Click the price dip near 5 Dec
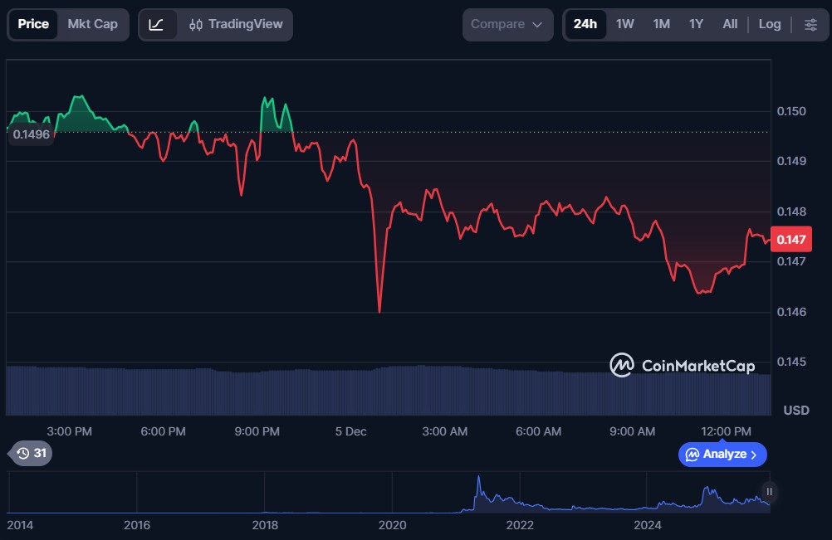This screenshot has width=832, height=540. click(379, 310)
